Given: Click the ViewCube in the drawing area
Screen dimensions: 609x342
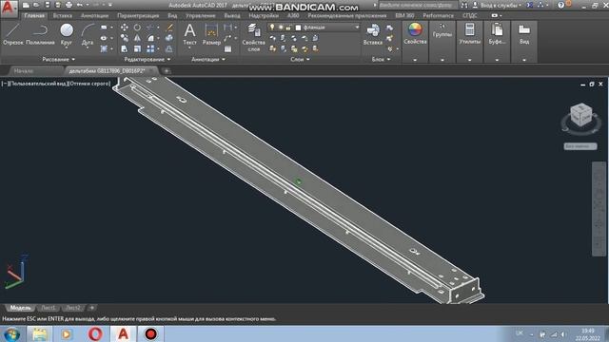Looking at the screenshot, I should [x=581, y=115].
